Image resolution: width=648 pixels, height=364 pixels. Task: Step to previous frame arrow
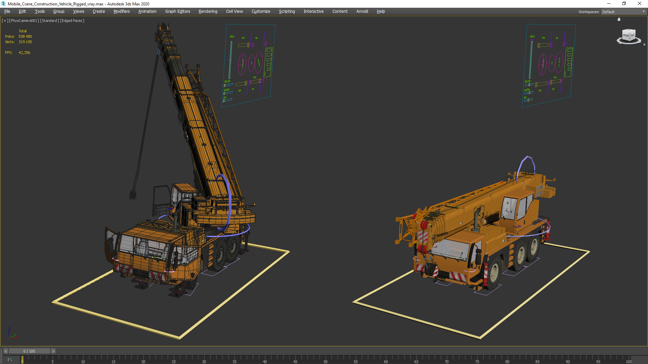[5, 351]
